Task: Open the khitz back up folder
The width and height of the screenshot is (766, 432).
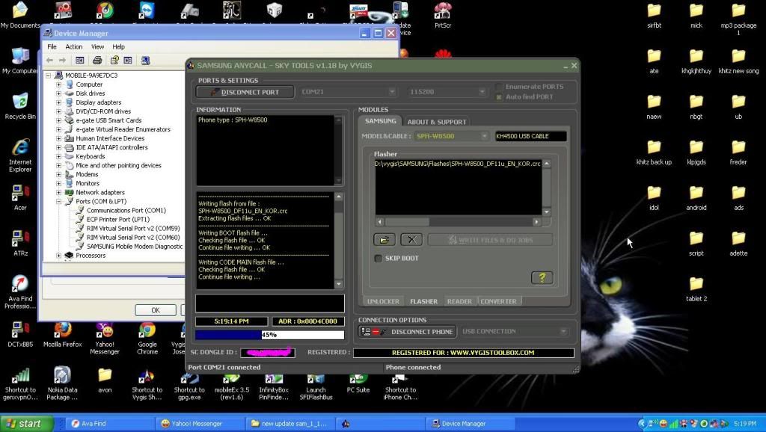Action: (654, 152)
